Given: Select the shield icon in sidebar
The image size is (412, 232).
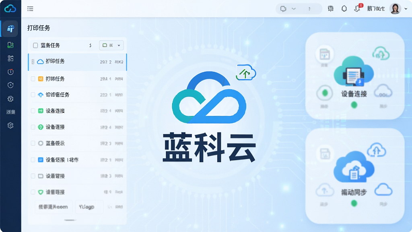Looking at the screenshot, I should pyautogui.click(x=10, y=85).
